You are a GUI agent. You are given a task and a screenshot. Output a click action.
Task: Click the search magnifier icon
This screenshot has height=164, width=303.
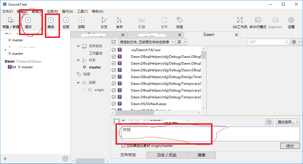286,42
